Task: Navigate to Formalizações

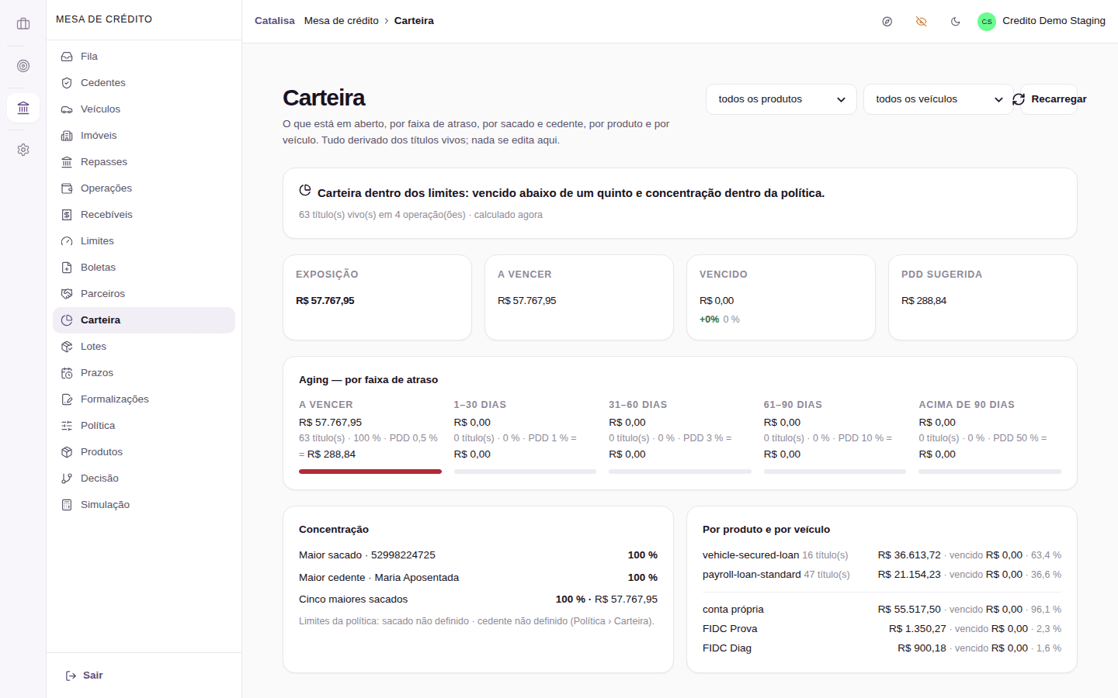Action: (144, 399)
